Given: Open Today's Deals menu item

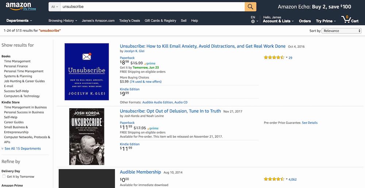Looking at the screenshot, I should click(130, 21).
